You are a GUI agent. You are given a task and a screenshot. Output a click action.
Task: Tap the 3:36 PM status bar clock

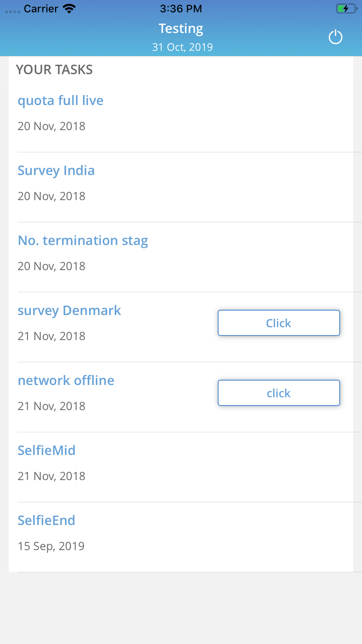pyautogui.click(x=181, y=9)
